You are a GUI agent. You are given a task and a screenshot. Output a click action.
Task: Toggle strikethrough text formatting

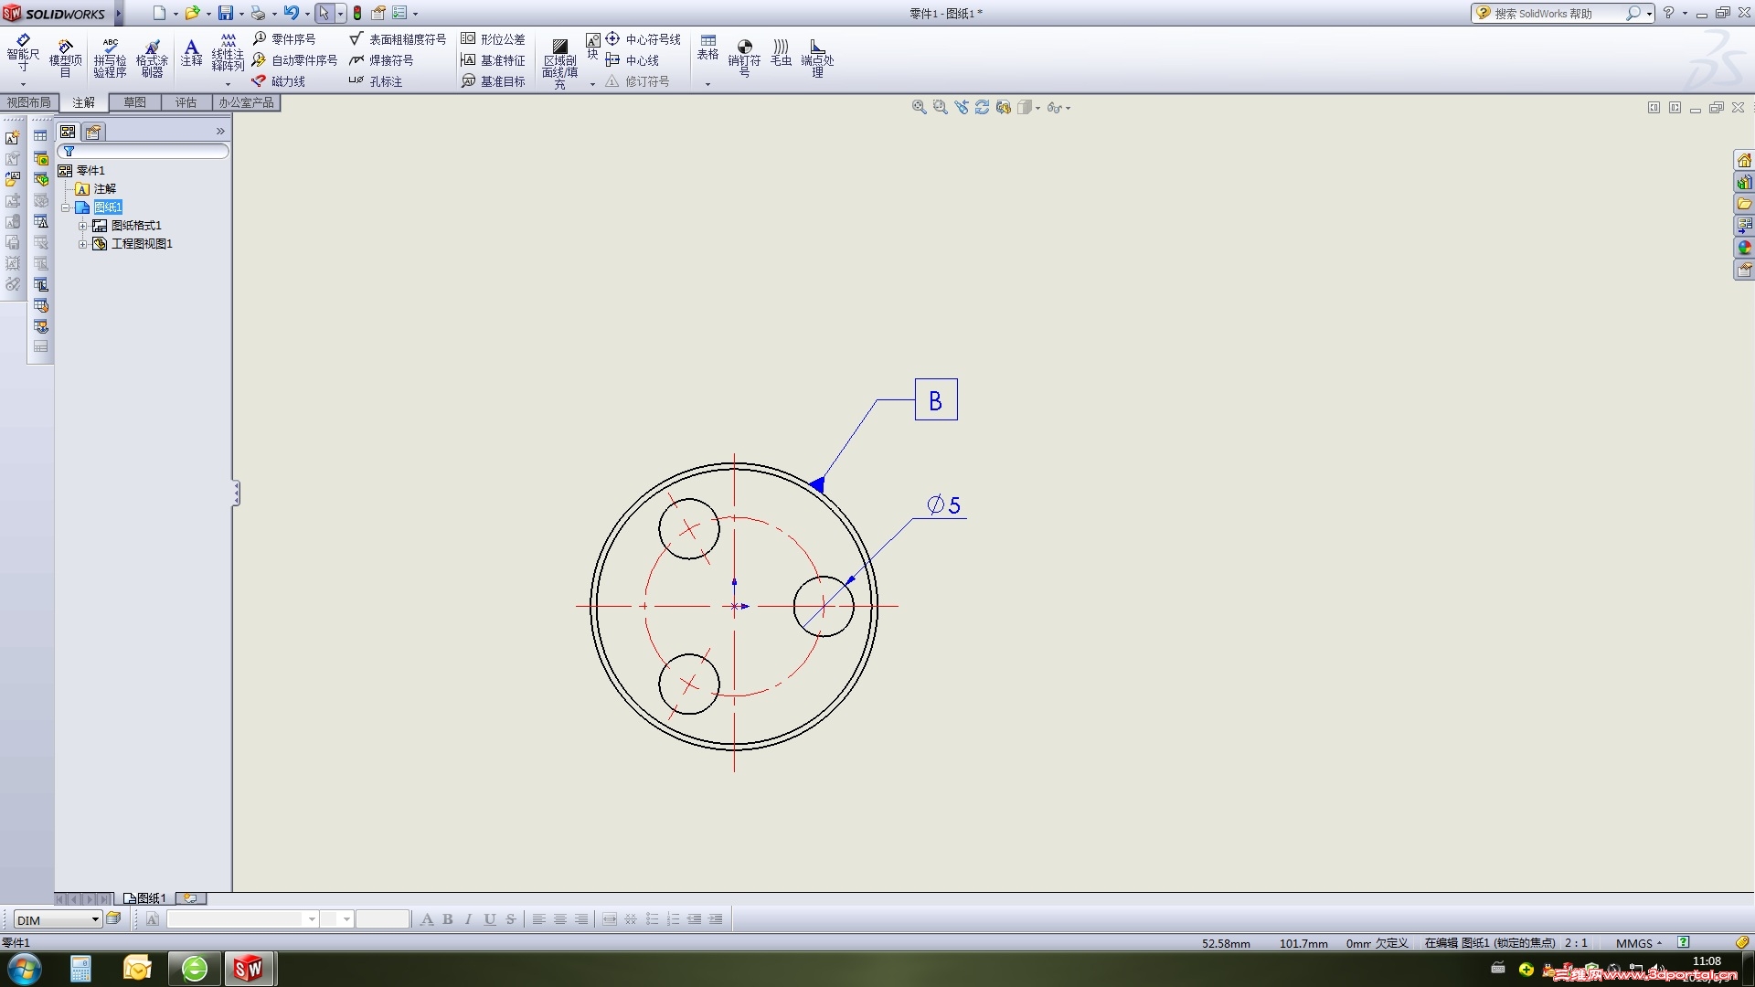pyautogui.click(x=511, y=919)
